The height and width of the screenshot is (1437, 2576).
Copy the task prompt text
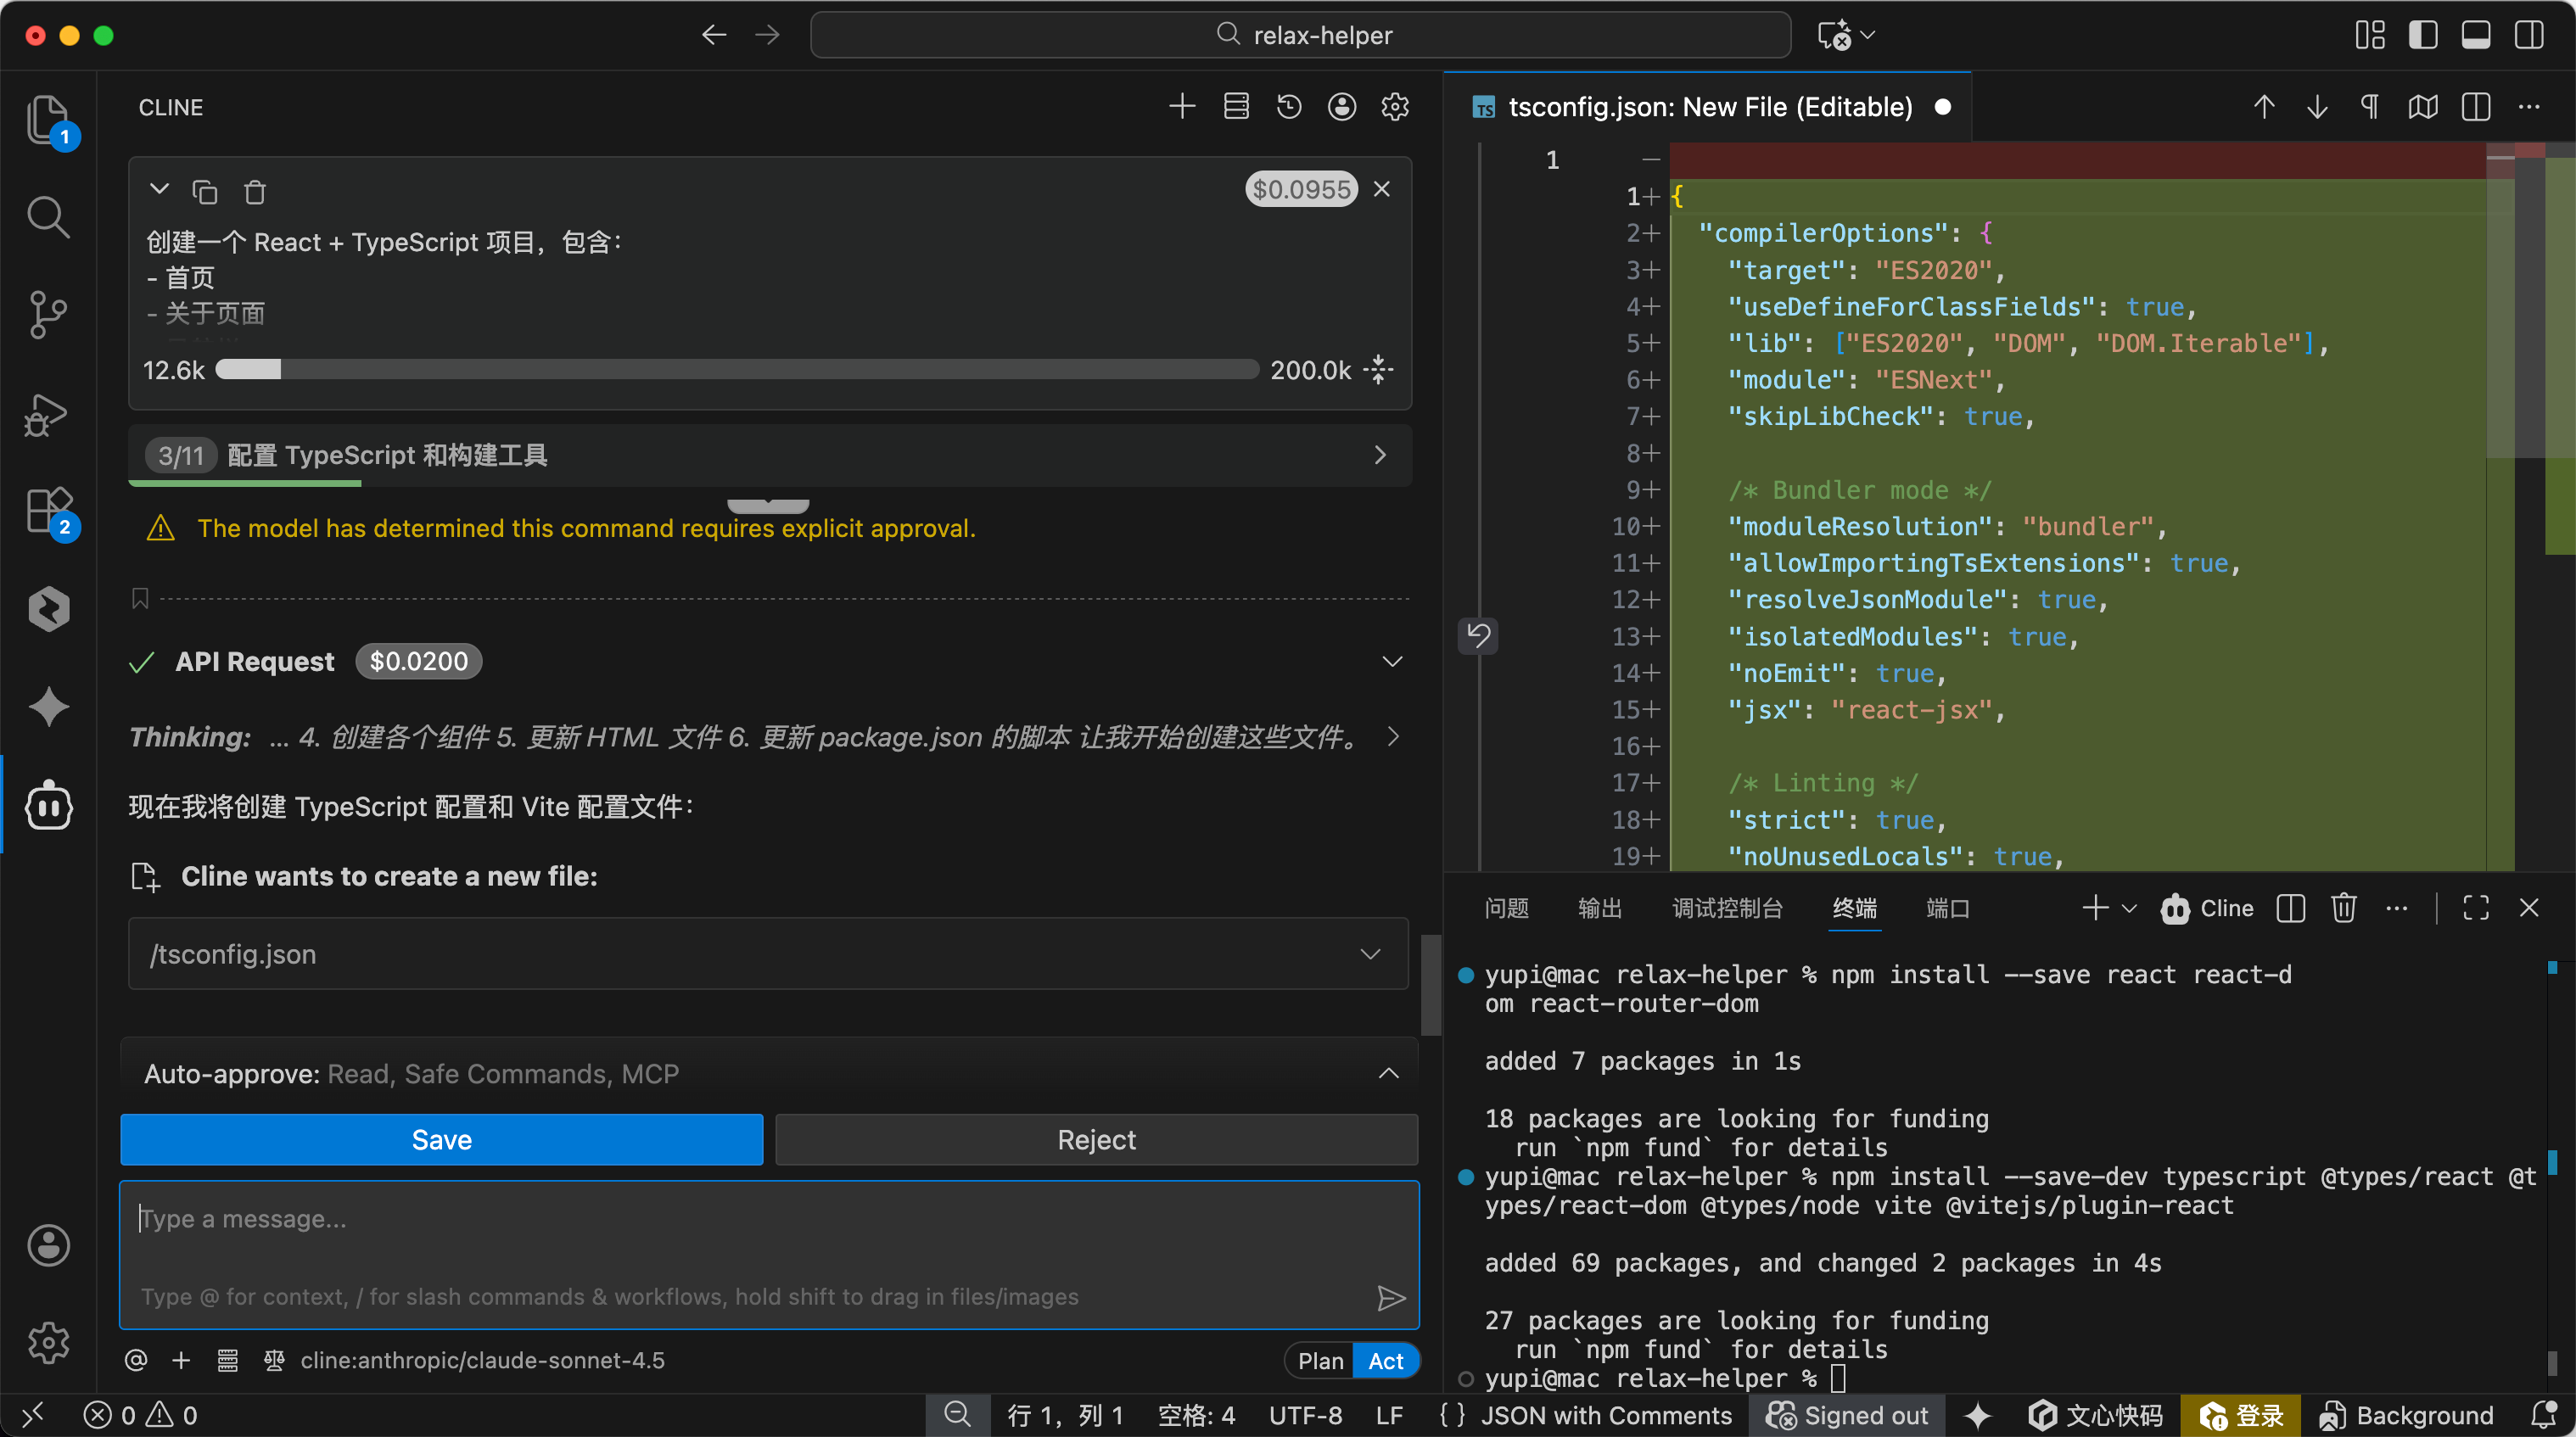click(205, 191)
